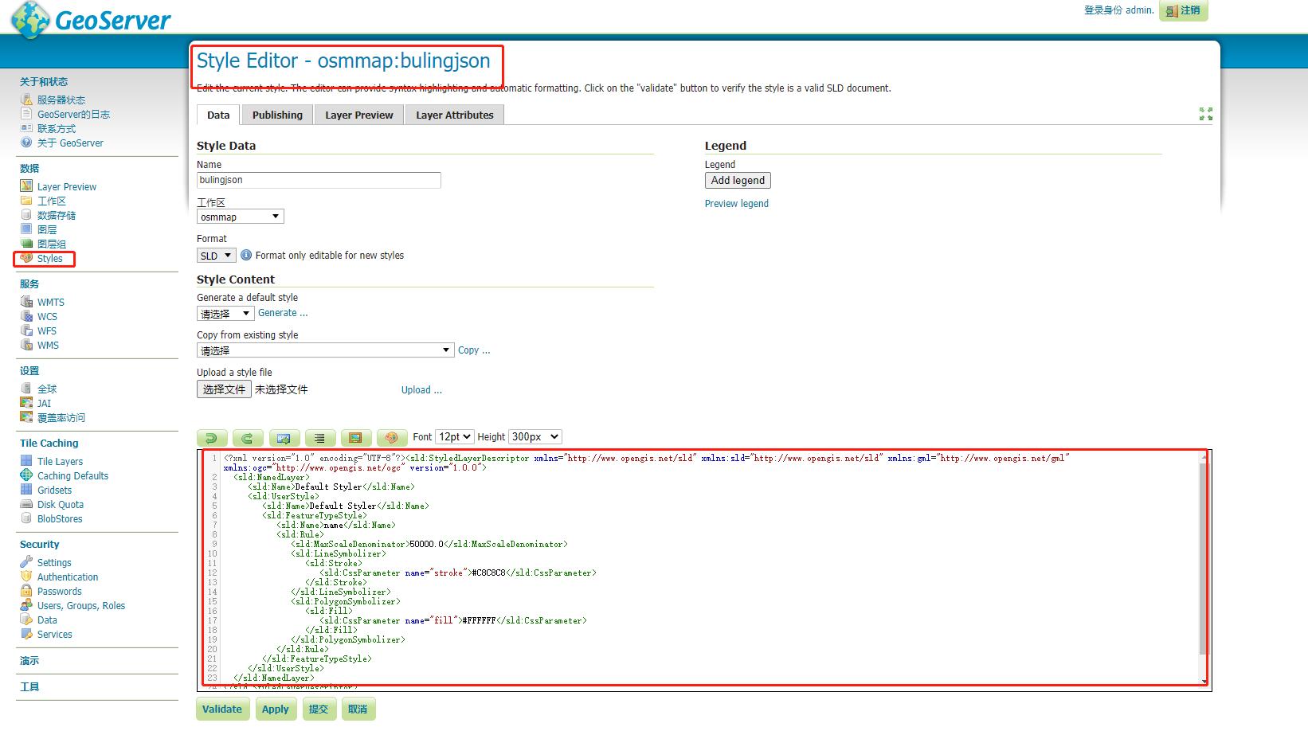
Task: Click the Validate button
Action: click(222, 709)
